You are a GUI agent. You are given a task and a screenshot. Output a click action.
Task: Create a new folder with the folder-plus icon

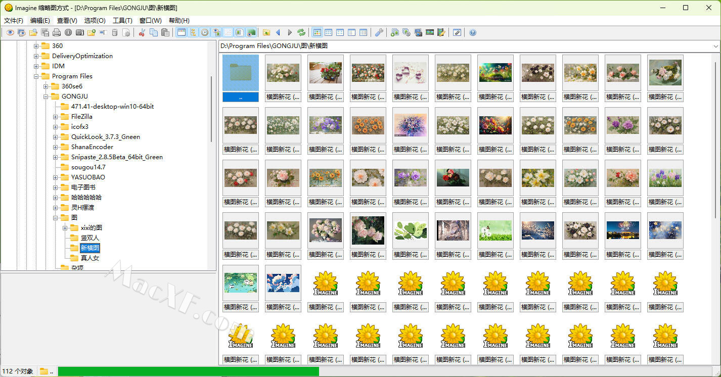click(x=92, y=32)
